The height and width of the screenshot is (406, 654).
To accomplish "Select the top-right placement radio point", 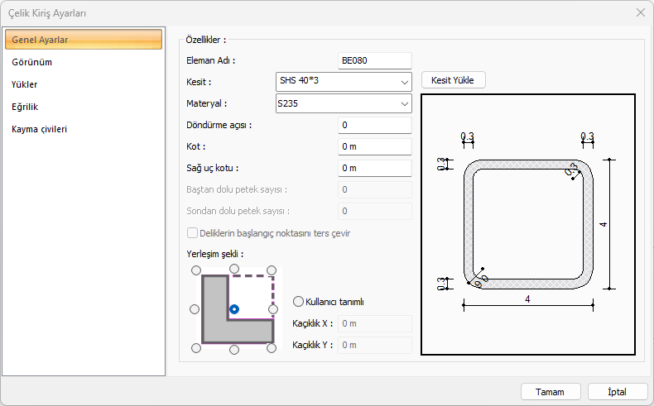I will point(273,270).
